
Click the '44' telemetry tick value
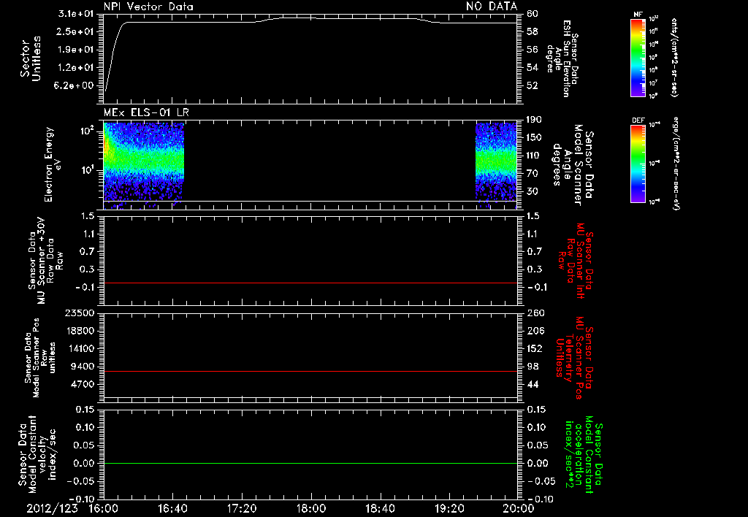(533, 384)
